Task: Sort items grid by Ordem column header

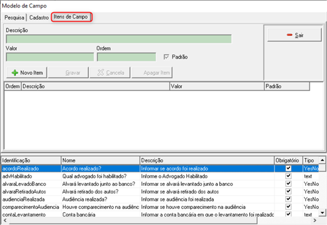Action: [13, 86]
